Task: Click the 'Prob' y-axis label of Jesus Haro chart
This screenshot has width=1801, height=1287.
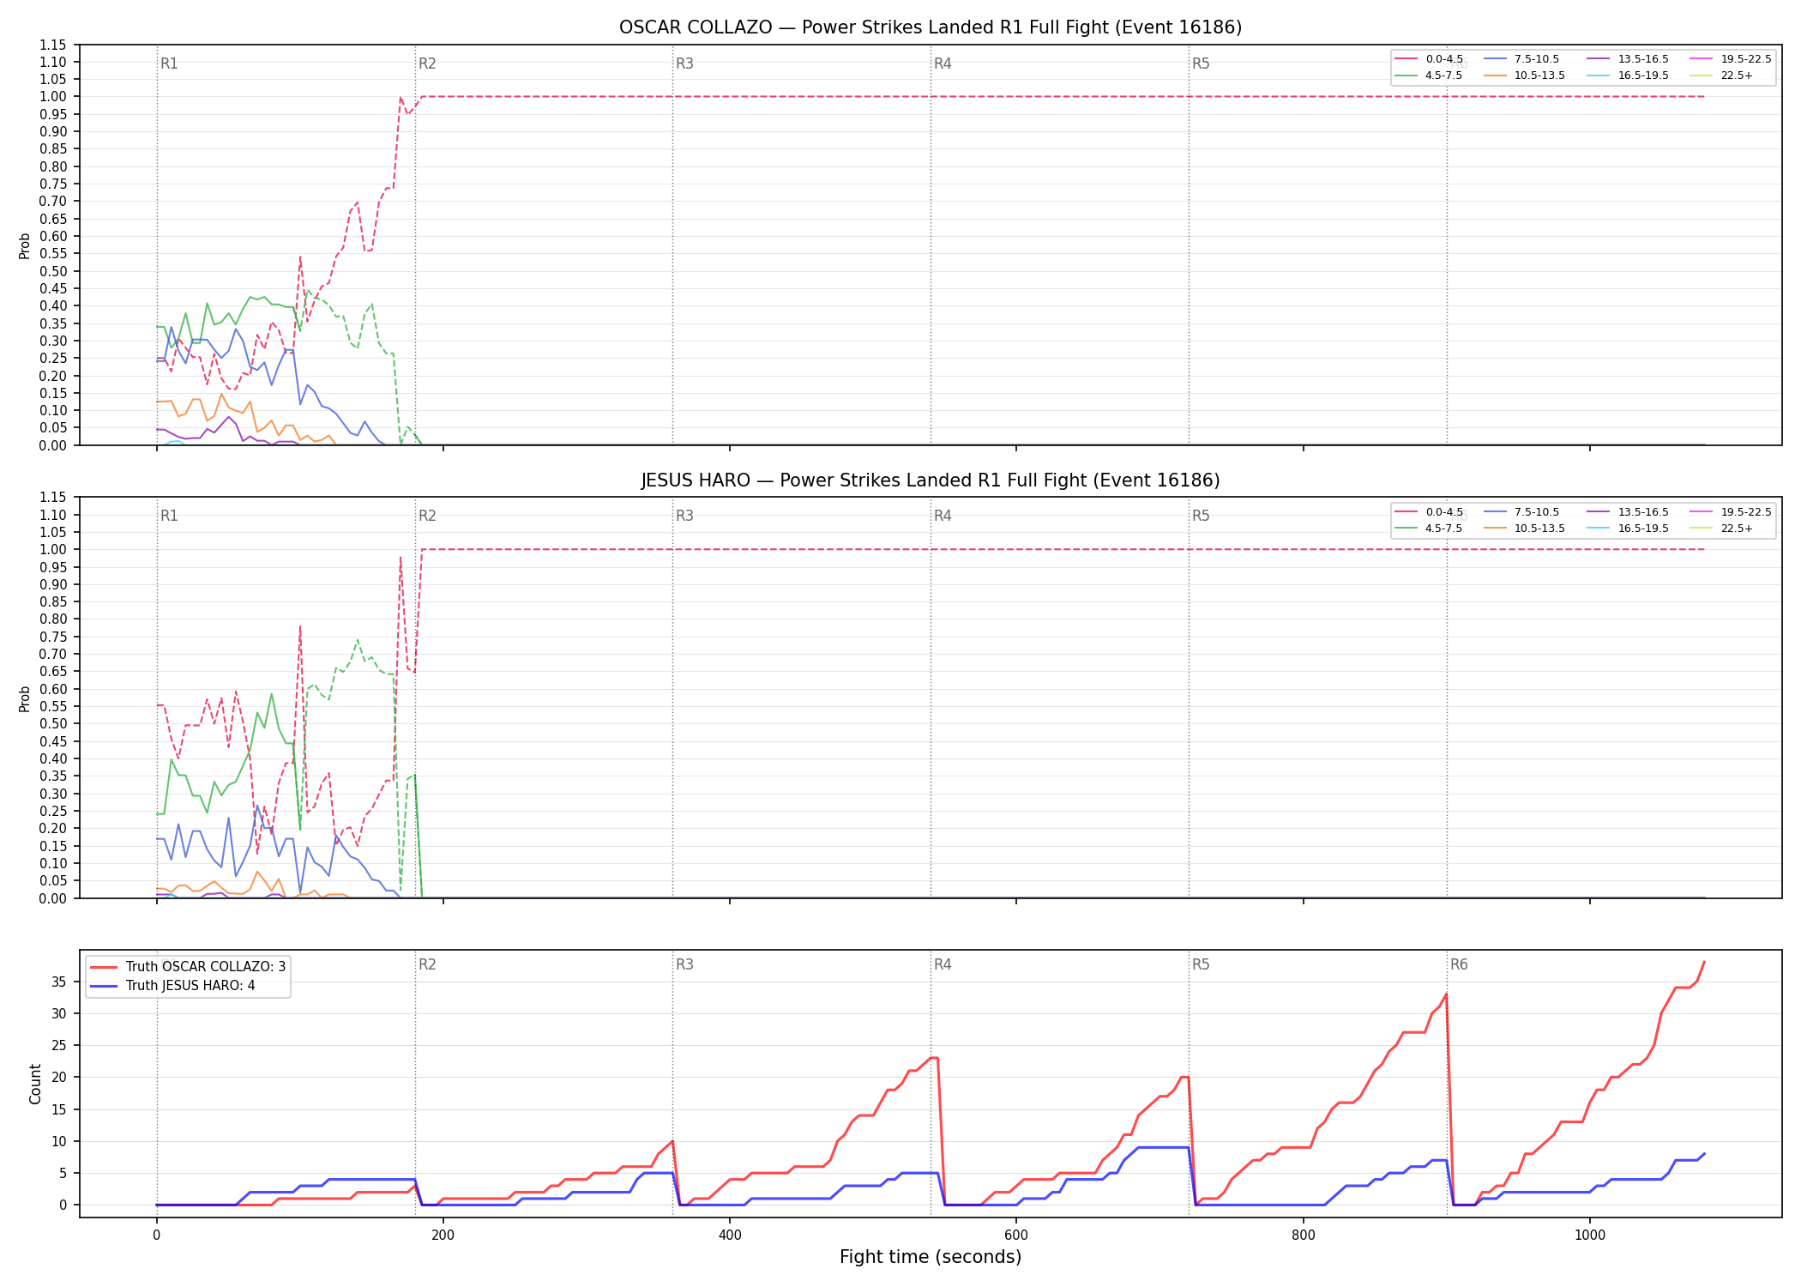Action: point(25,698)
